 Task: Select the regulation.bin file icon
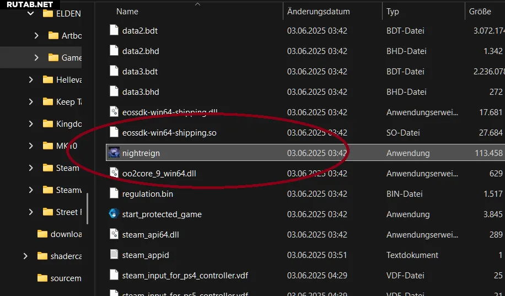[114, 193]
